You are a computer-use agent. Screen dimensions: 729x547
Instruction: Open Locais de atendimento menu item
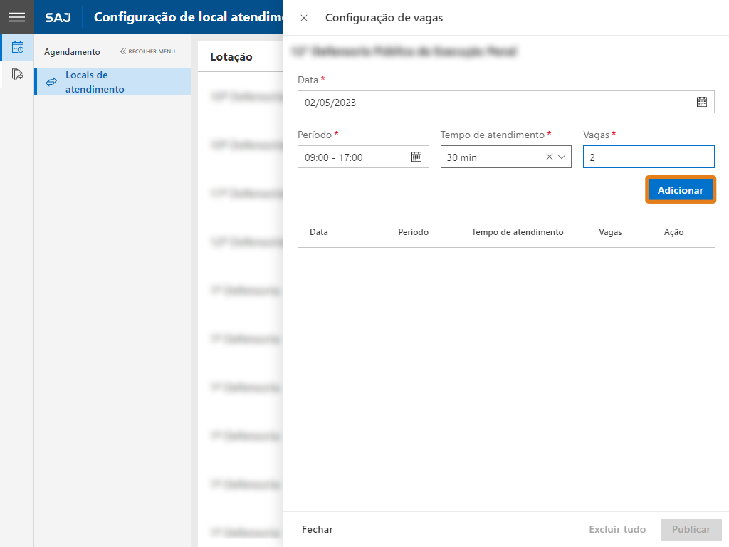(112, 82)
